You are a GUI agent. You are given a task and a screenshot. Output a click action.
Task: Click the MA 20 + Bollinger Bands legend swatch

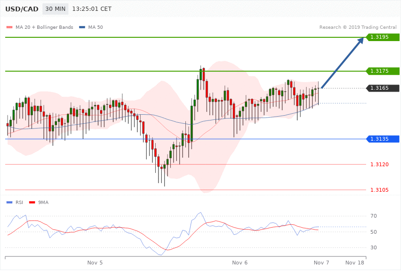9,27
